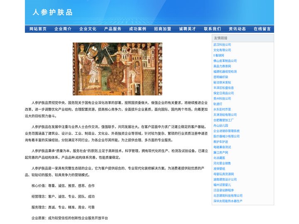299x224 pixels.
Task: Open 北派藏医 link
Action: tap(219, 158)
